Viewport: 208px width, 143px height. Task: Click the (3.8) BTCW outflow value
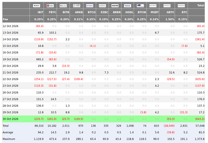pos(143,112)
